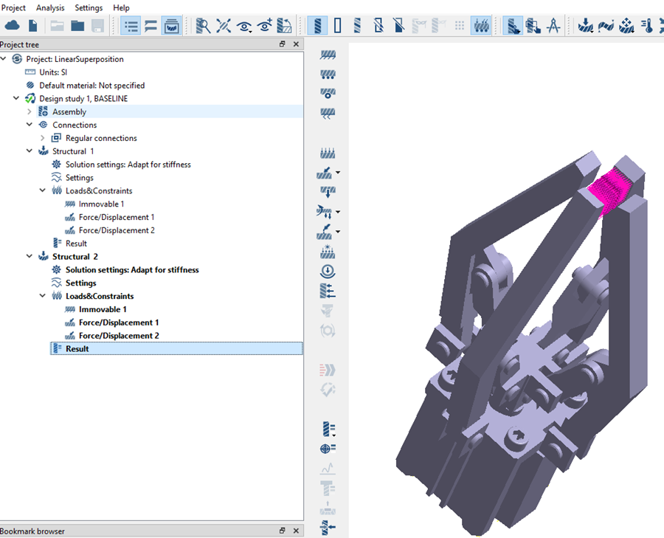Image resolution: width=664 pixels, height=538 pixels.
Task: Expand the Assembly tree node
Action: (30, 112)
